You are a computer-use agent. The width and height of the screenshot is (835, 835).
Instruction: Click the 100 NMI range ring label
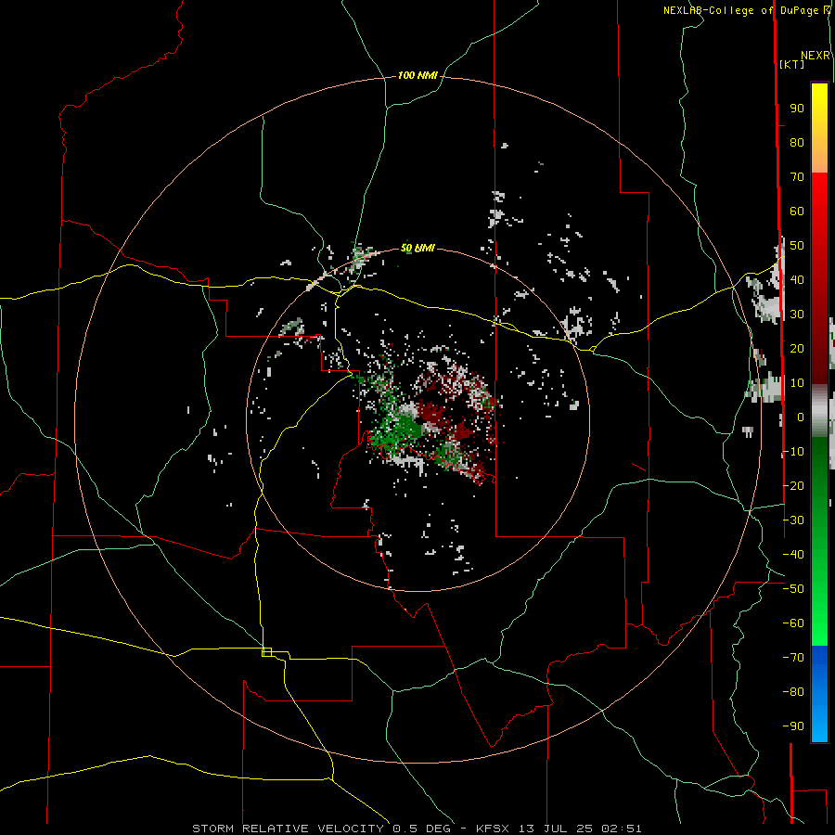coord(417,75)
